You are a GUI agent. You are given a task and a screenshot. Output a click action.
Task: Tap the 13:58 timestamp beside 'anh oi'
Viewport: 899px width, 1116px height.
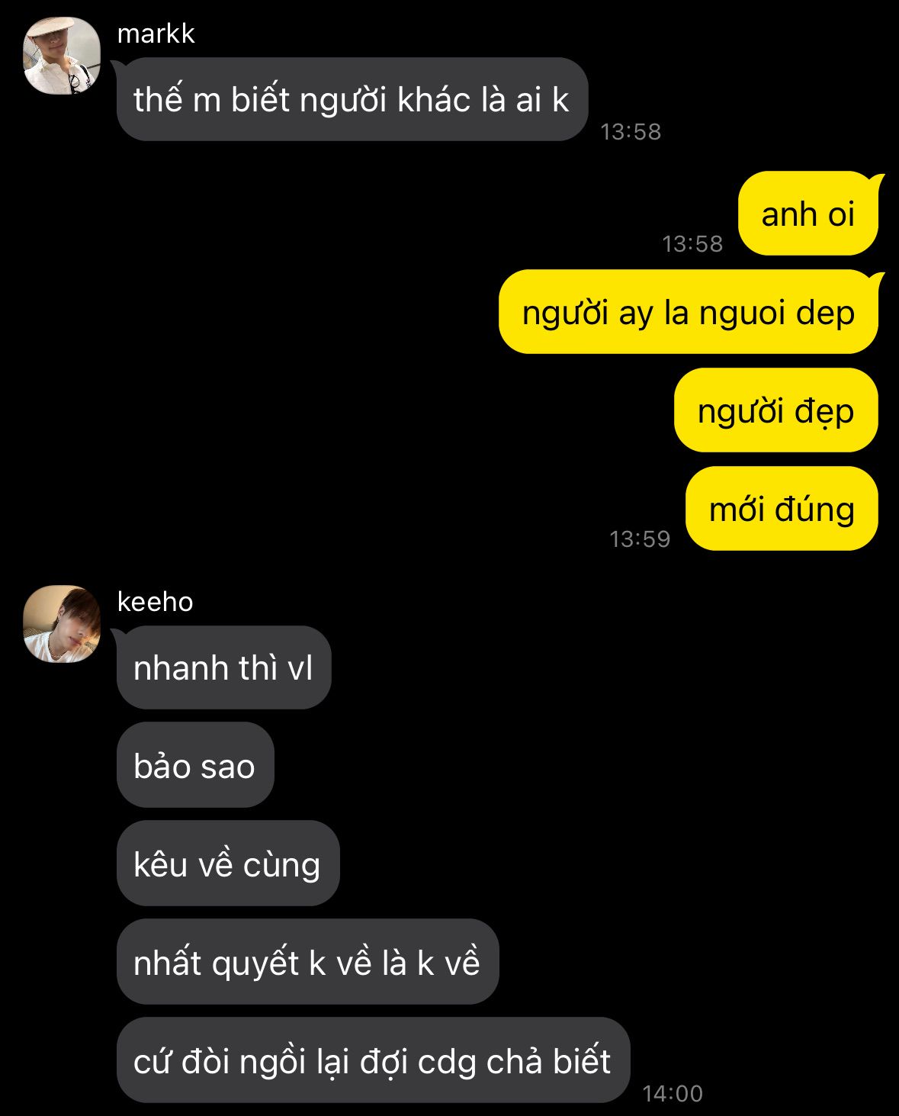click(x=692, y=244)
